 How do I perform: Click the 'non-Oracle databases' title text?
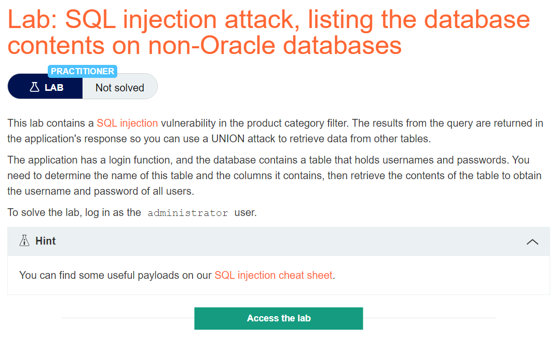[275, 46]
